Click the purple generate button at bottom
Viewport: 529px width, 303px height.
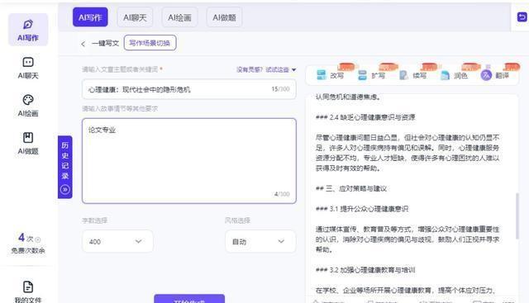pos(189,299)
